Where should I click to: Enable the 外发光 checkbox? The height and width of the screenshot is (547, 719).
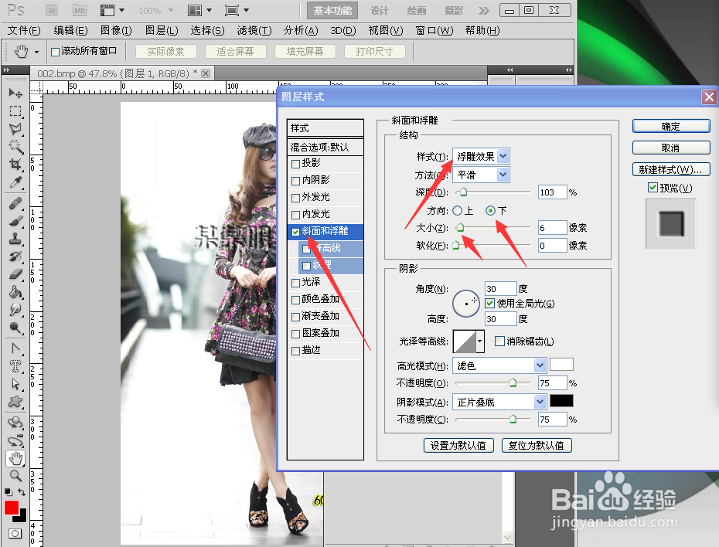[296, 198]
